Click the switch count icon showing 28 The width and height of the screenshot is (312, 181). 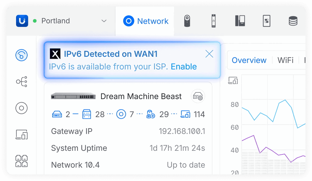click(87, 114)
